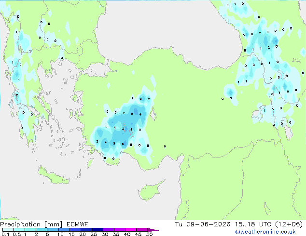The image size is (306, 236).
Task: Pick the 1 mm legend color swatch
Action: (x=30, y=230)
